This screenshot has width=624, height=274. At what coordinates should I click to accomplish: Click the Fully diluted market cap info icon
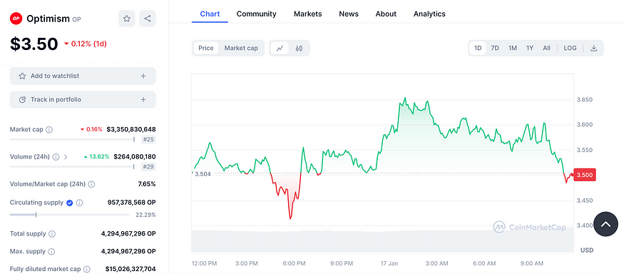tap(87, 269)
